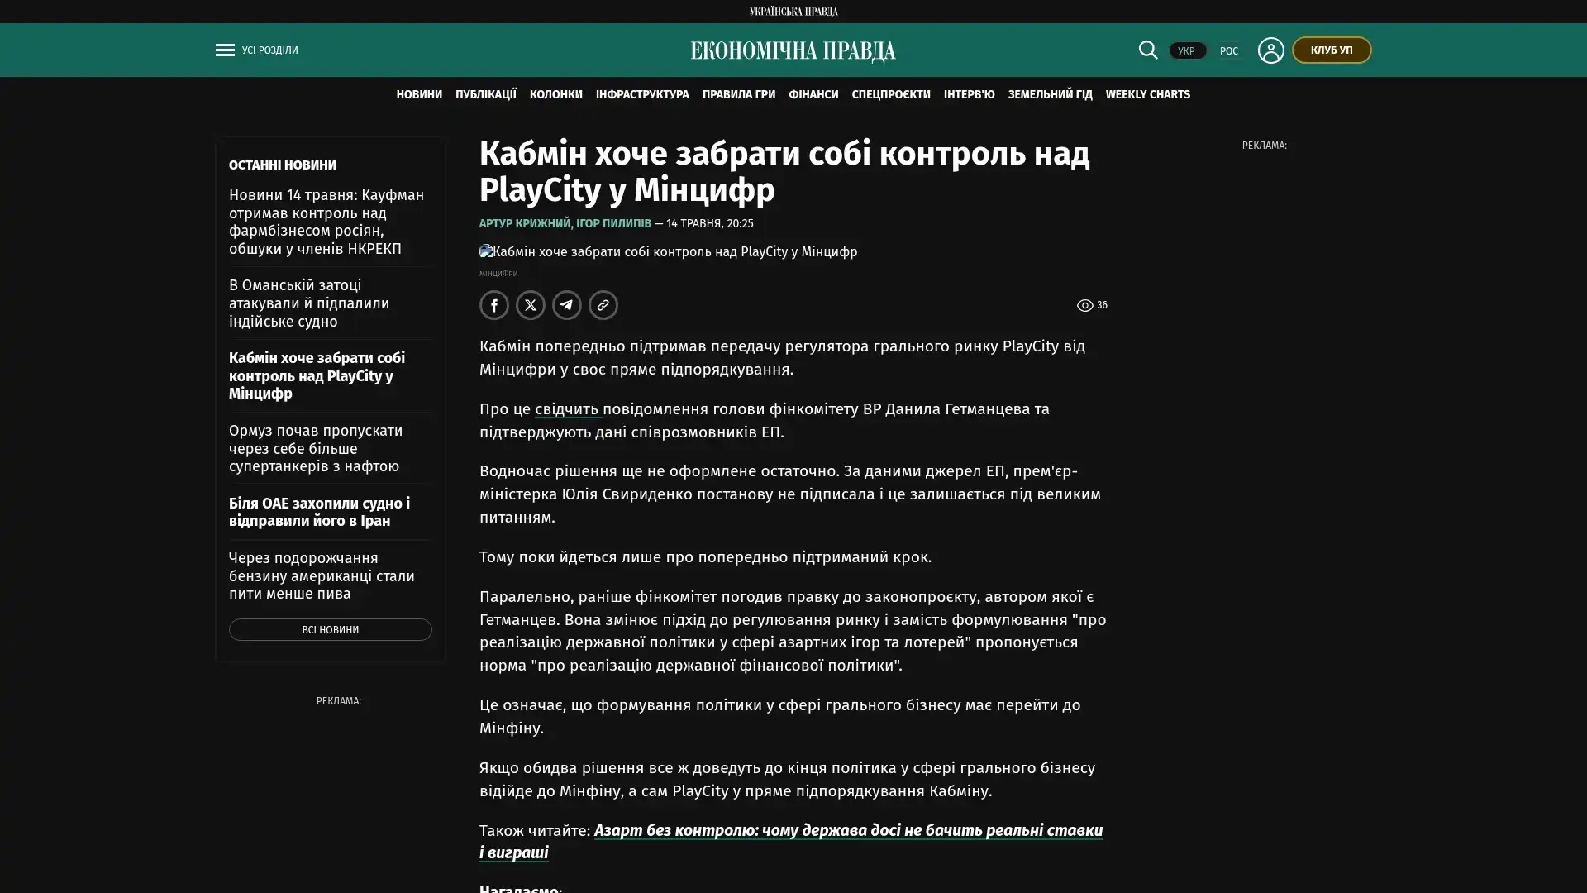Open news 'Біля ОАЕ захопили судно'
The height and width of the screenshot is (893, 1587).
click(319, 513)
